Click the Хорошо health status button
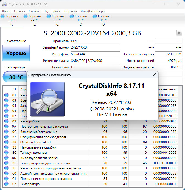Screen dimensions: 185x190 click(x=16, y=53)
